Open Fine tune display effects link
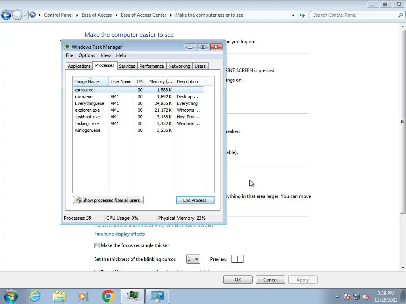This screenshot has width=406, height=304. click(119, 234)
